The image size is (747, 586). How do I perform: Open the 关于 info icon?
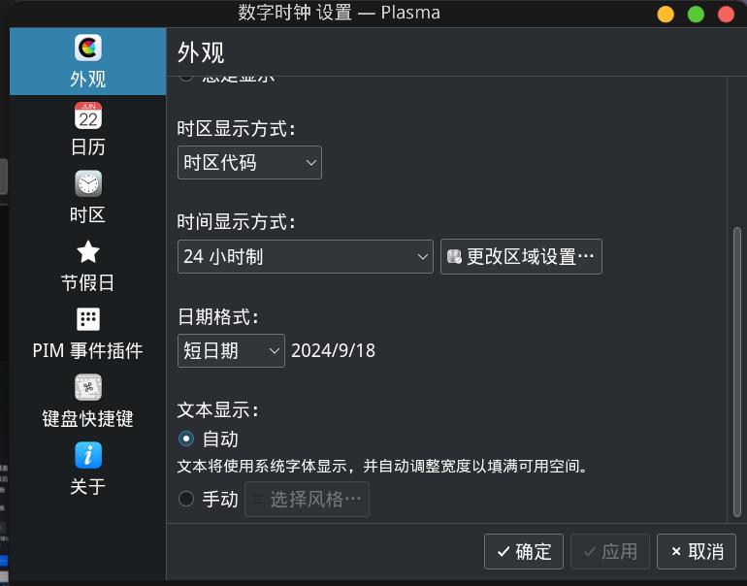click(x=88, y=455)
